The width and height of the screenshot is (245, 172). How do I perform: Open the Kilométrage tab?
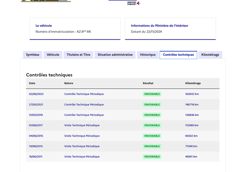210,55
